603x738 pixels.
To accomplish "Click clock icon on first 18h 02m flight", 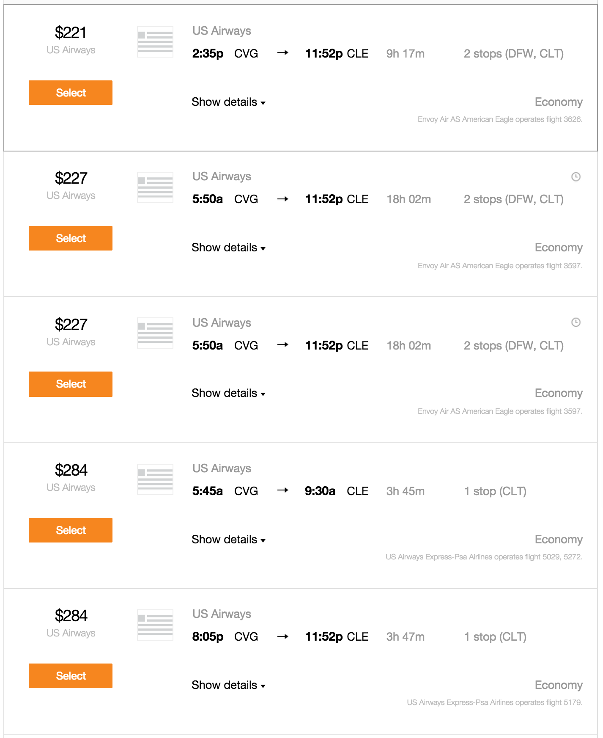I will click(x=576, y=177).
